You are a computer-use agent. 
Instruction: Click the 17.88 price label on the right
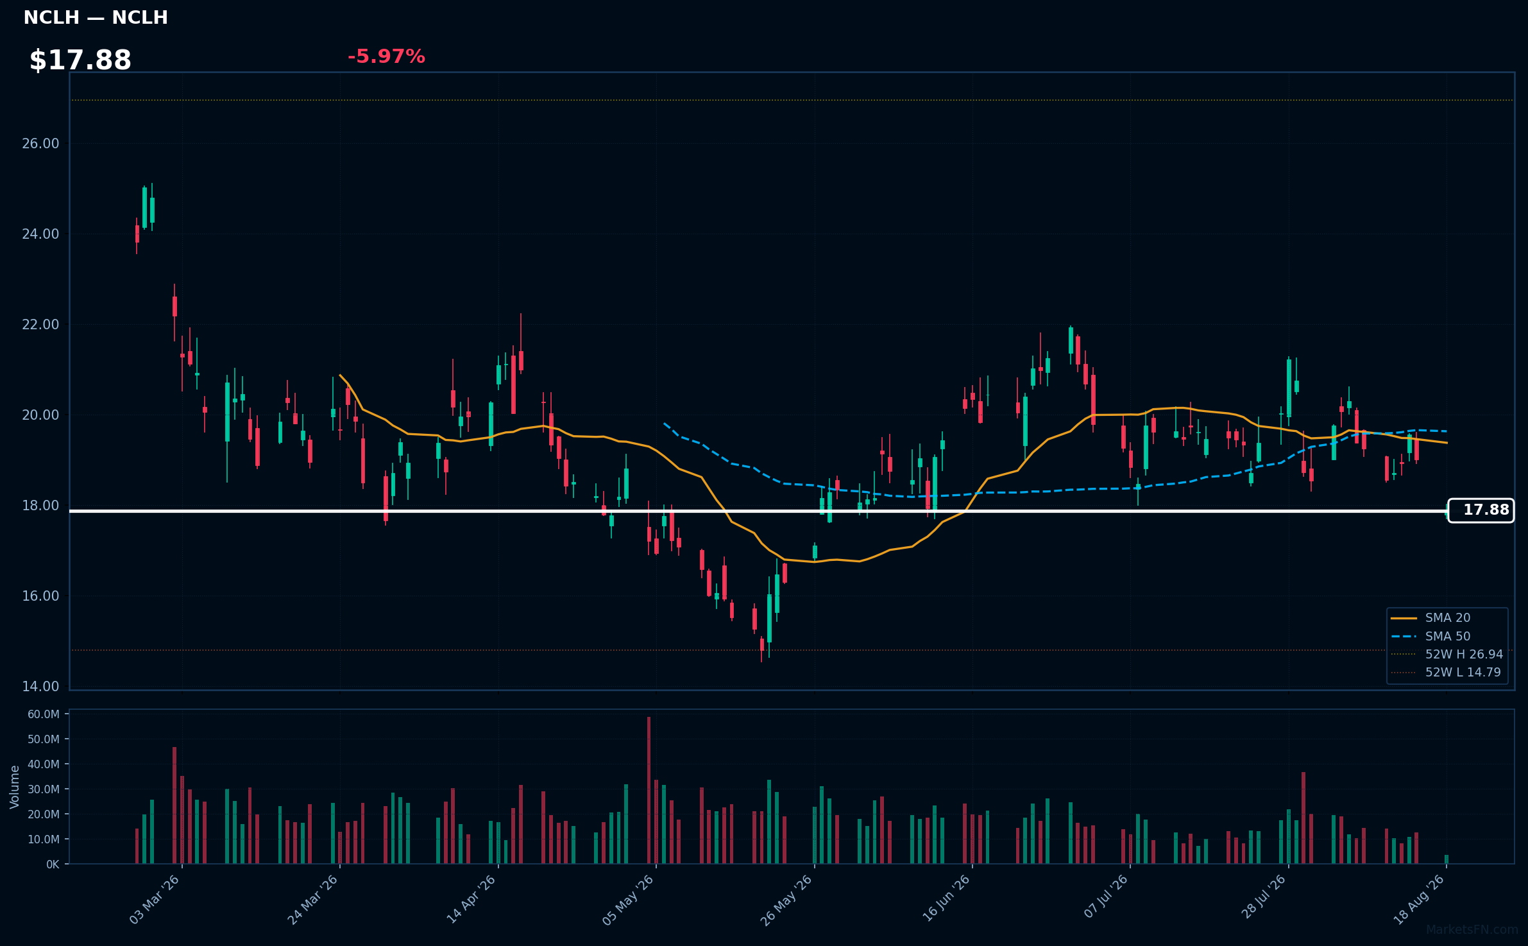click(1481, 510)
